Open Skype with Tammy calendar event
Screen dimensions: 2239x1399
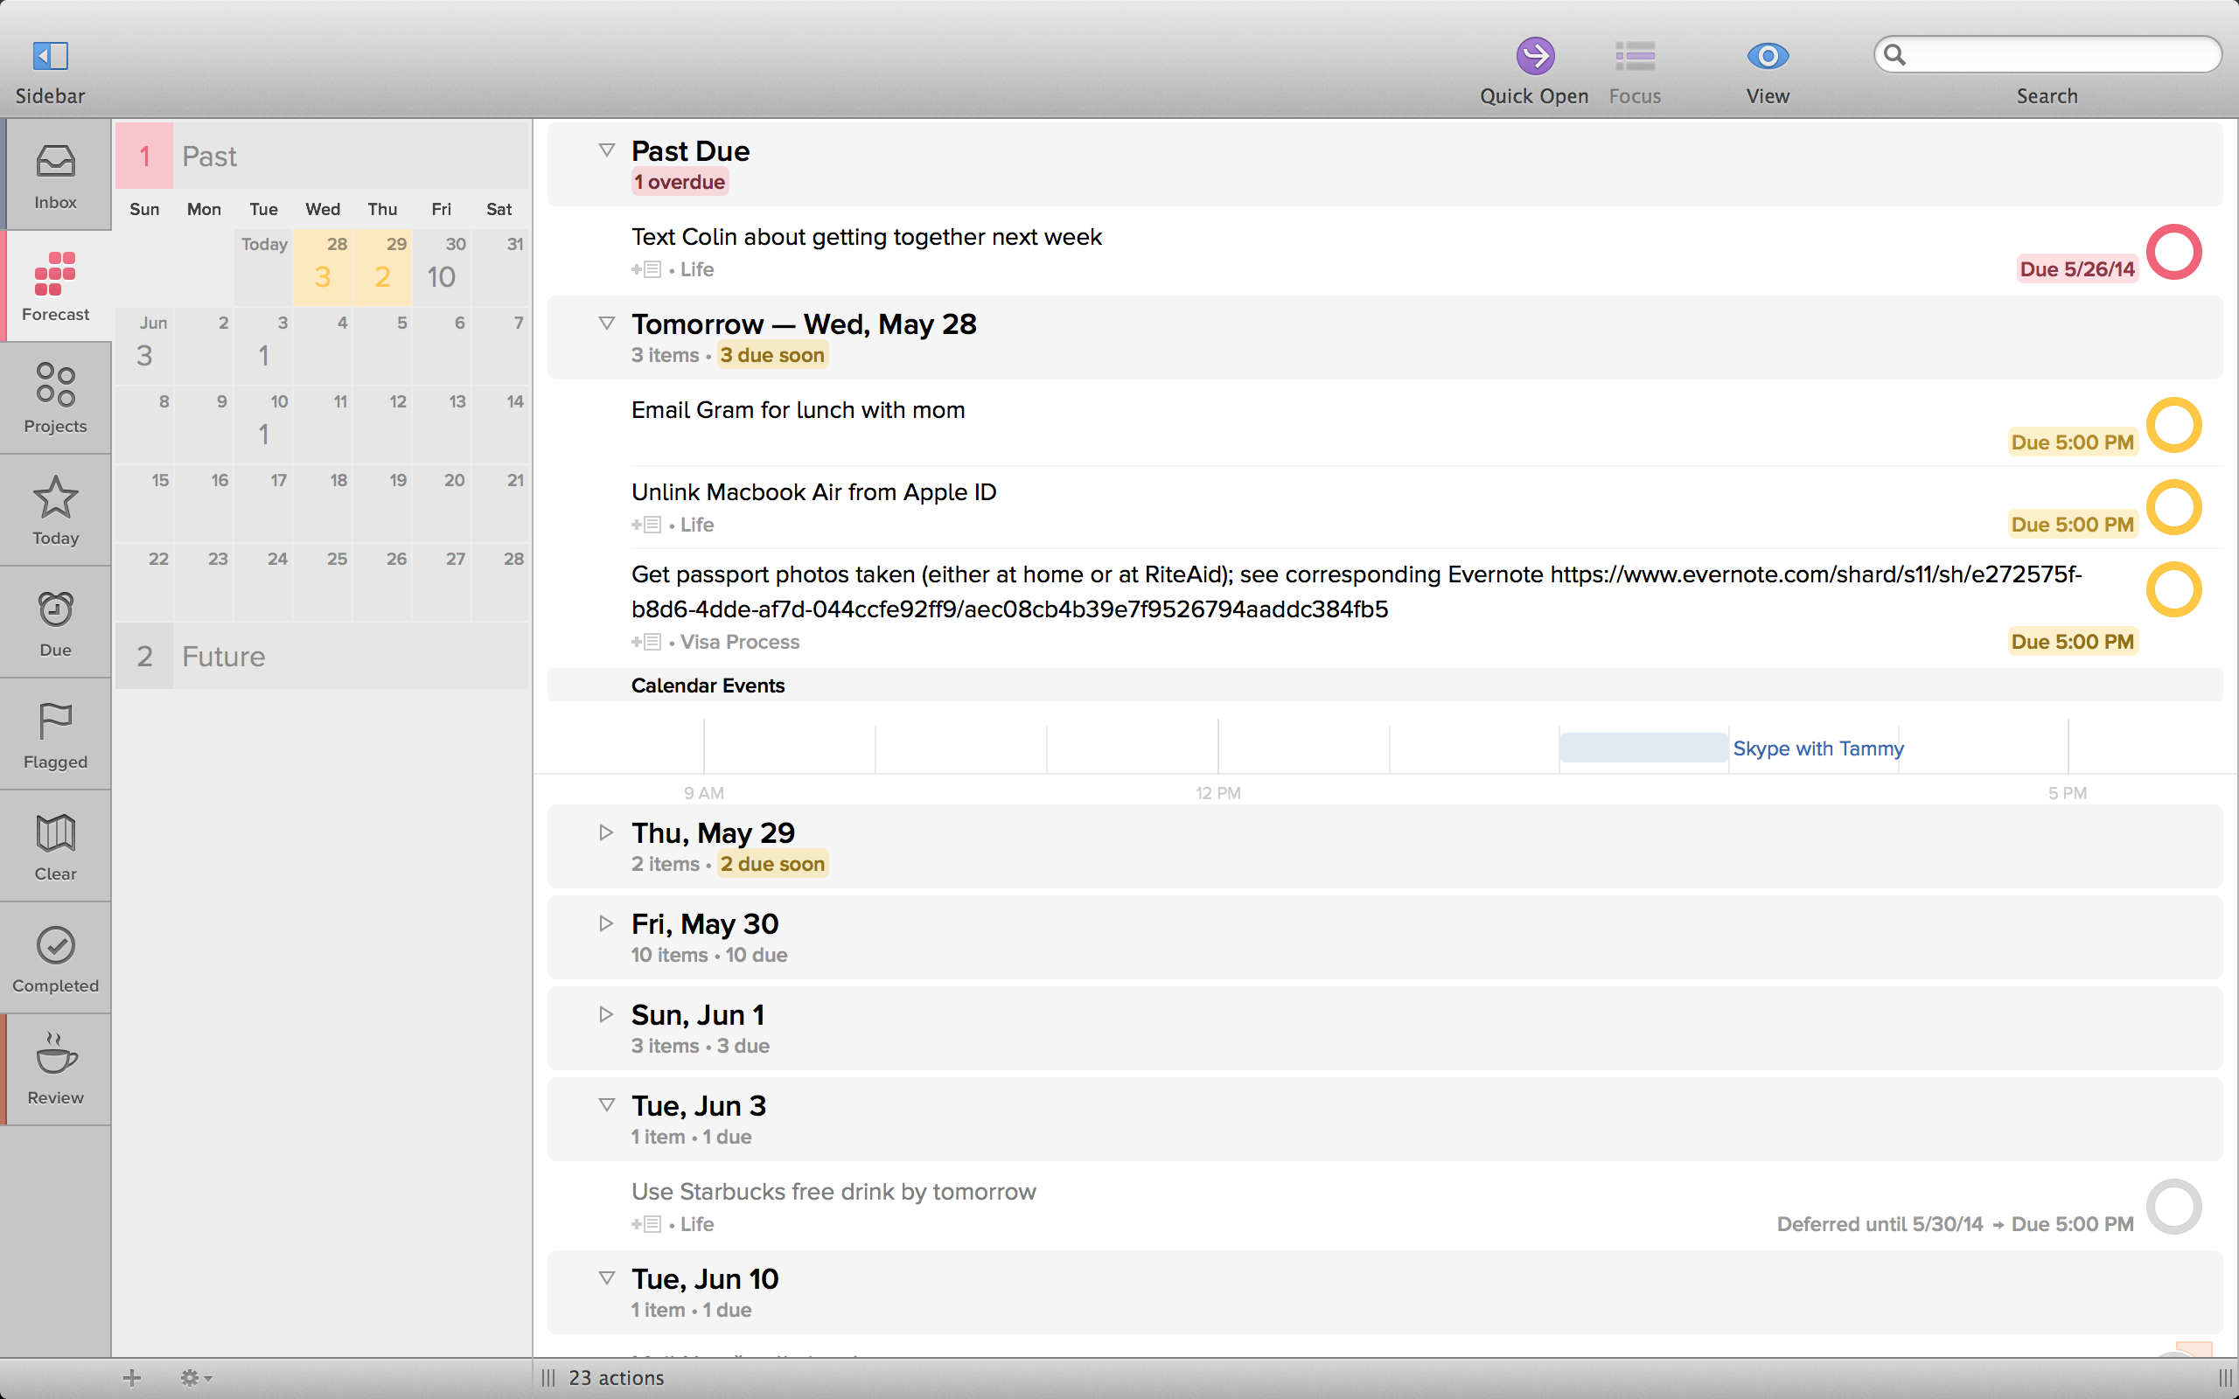[x=1818, y=748]
